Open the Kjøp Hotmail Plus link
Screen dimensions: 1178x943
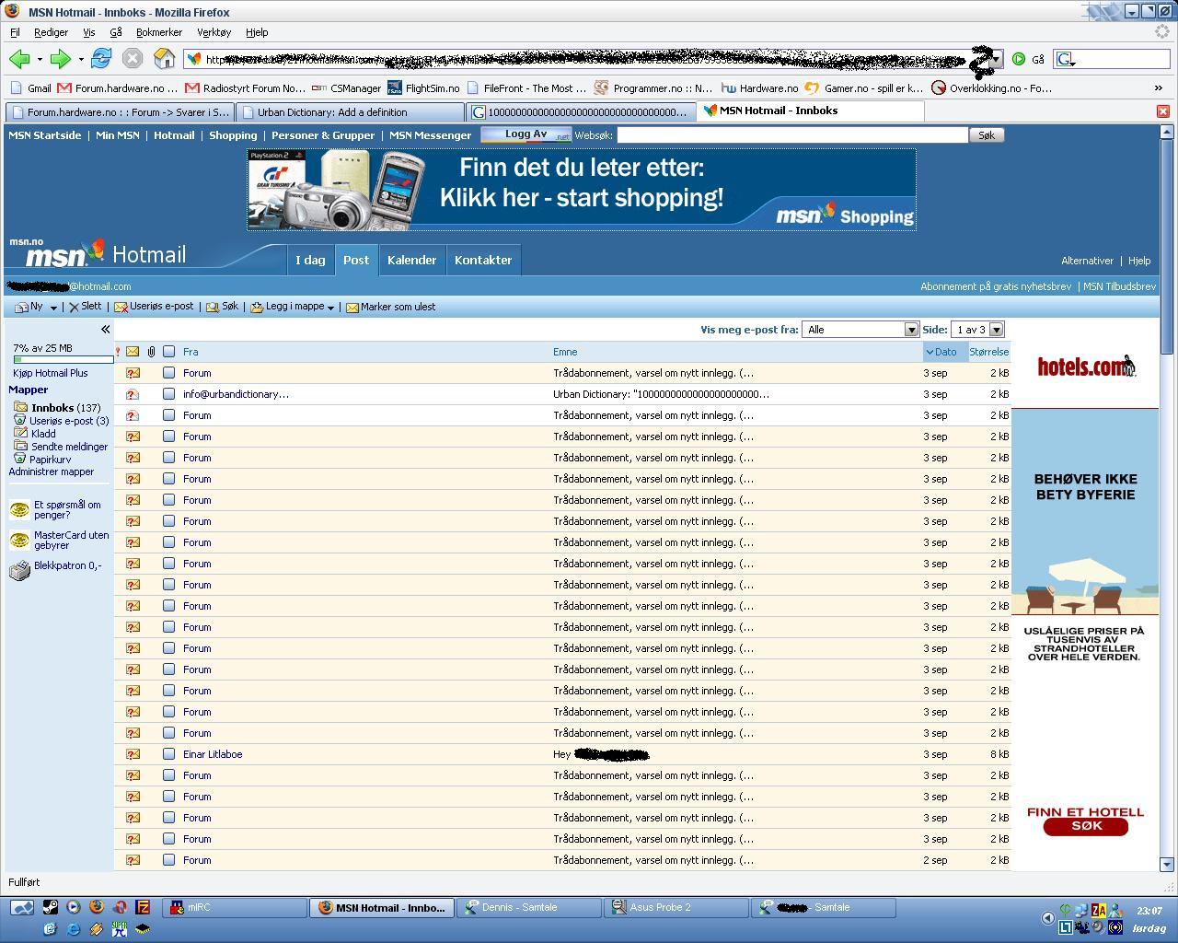[51, 373]
